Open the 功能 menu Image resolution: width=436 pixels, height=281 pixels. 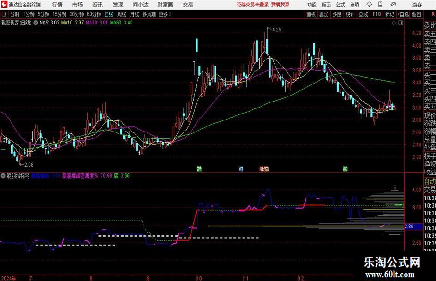[312, 5]
